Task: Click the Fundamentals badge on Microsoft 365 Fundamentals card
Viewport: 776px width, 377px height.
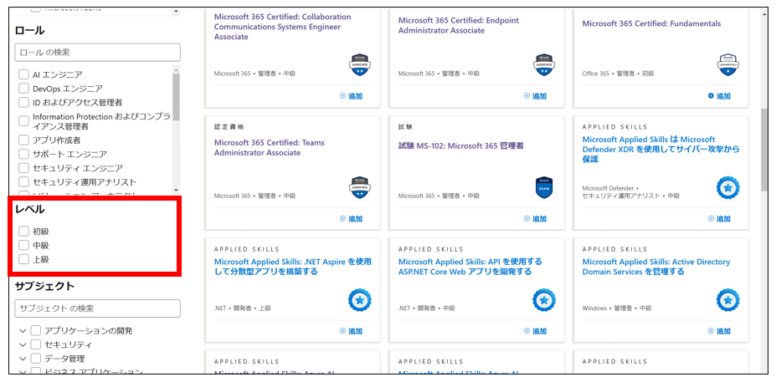Action: pyautogui.click(x=728, y=64)
